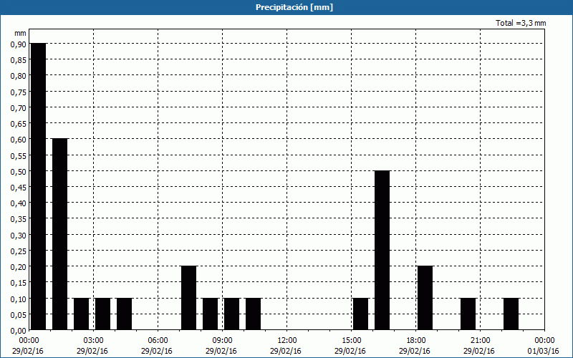Pick the 0,75 y-axis label
The height and width of the screenshot is (358, 573).
point(19,92)
